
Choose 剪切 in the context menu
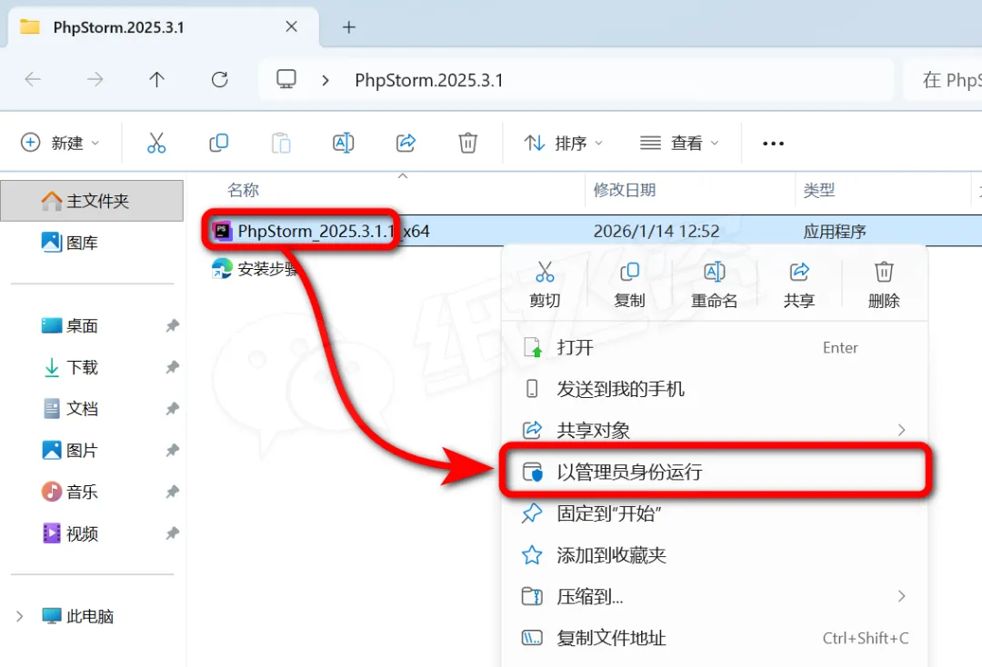pyautogui.click(x=545, y=284)
